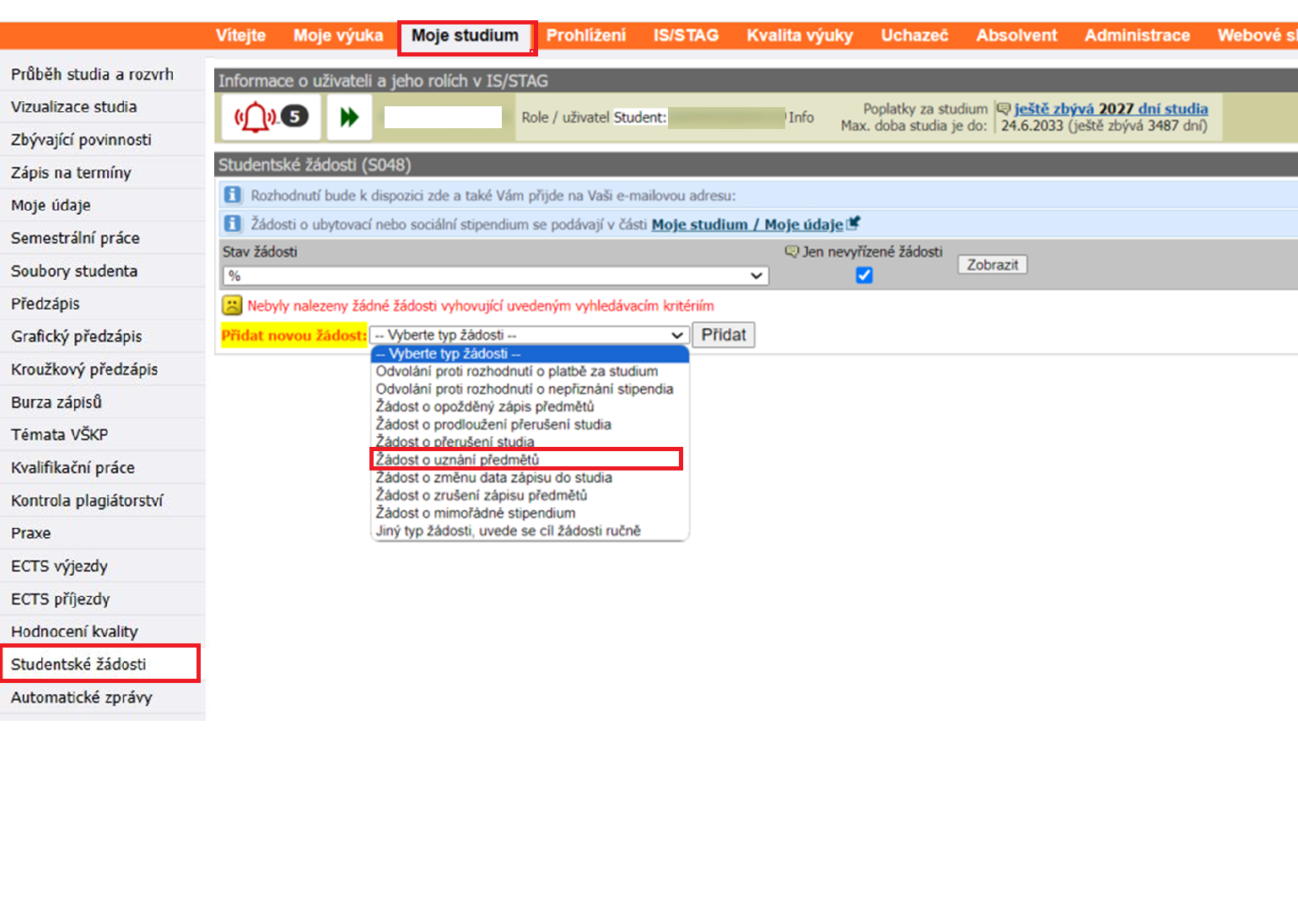Open the Moje studium tab
Image resolution: width=1298 pixels, height=898 pixels.
click(466, 35)
